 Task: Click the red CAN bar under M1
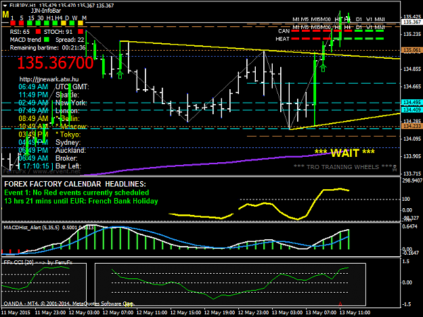(x=296, y=31)
